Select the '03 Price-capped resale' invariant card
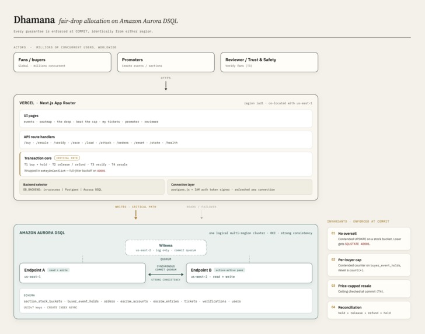Screen dimensions: 425x334 [x=369, y=289]
